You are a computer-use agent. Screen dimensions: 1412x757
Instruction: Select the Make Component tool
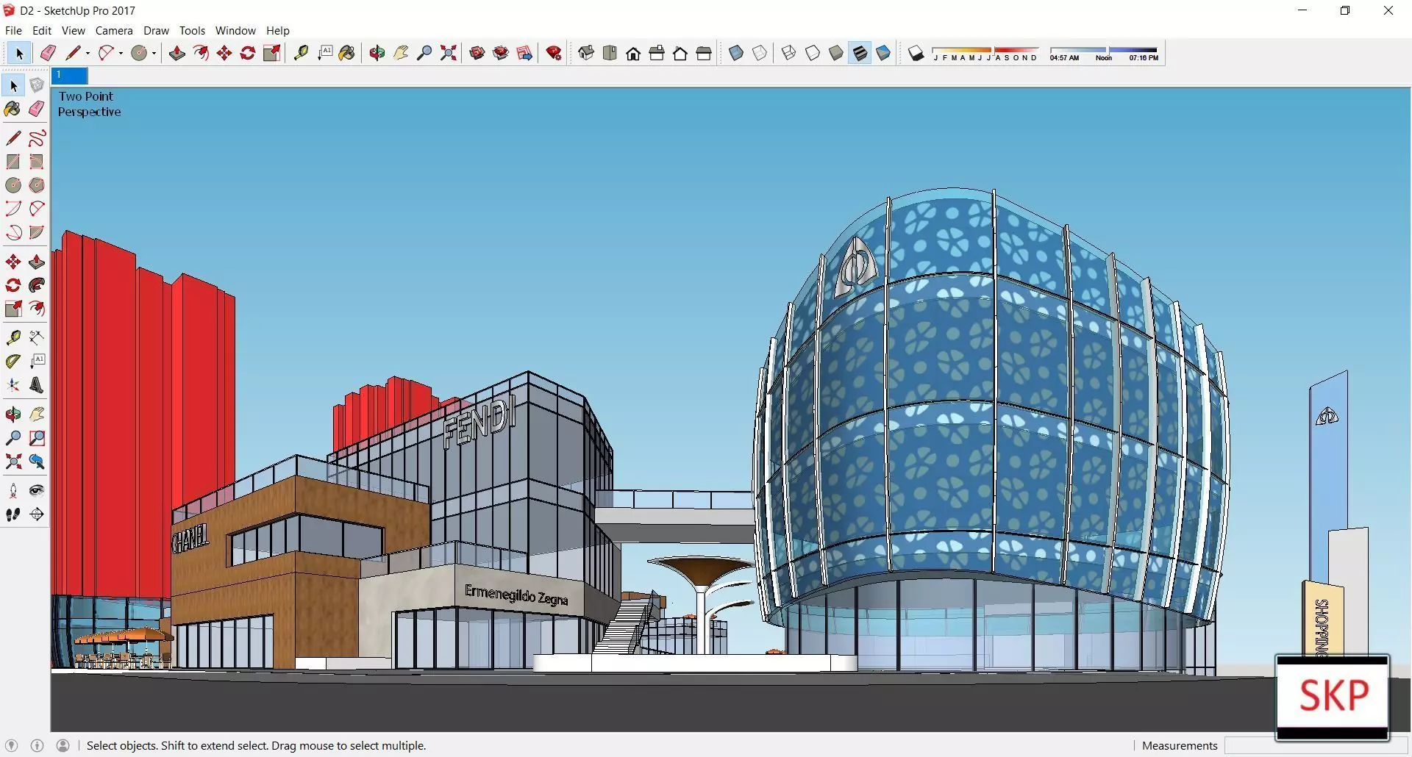tap(37, 86)
